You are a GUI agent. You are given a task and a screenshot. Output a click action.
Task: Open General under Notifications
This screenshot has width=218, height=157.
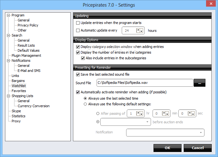coord(24,66)
